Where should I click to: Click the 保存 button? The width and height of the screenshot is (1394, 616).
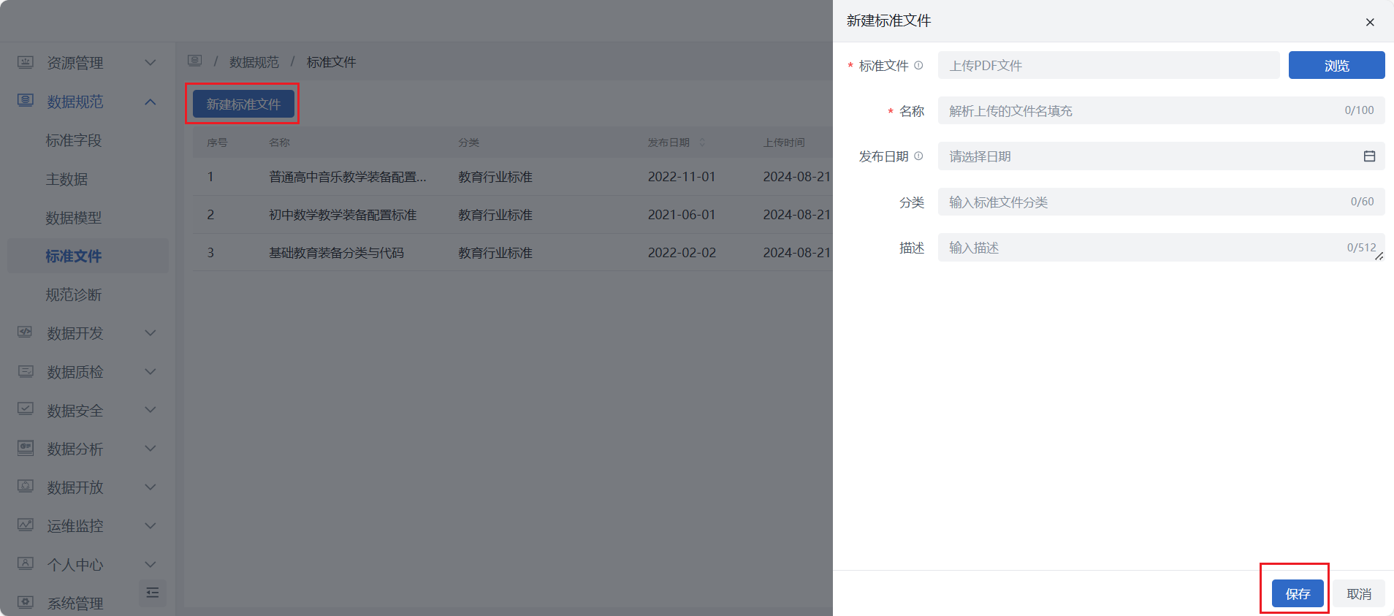pyautogui.click(x=1298, y=593)
